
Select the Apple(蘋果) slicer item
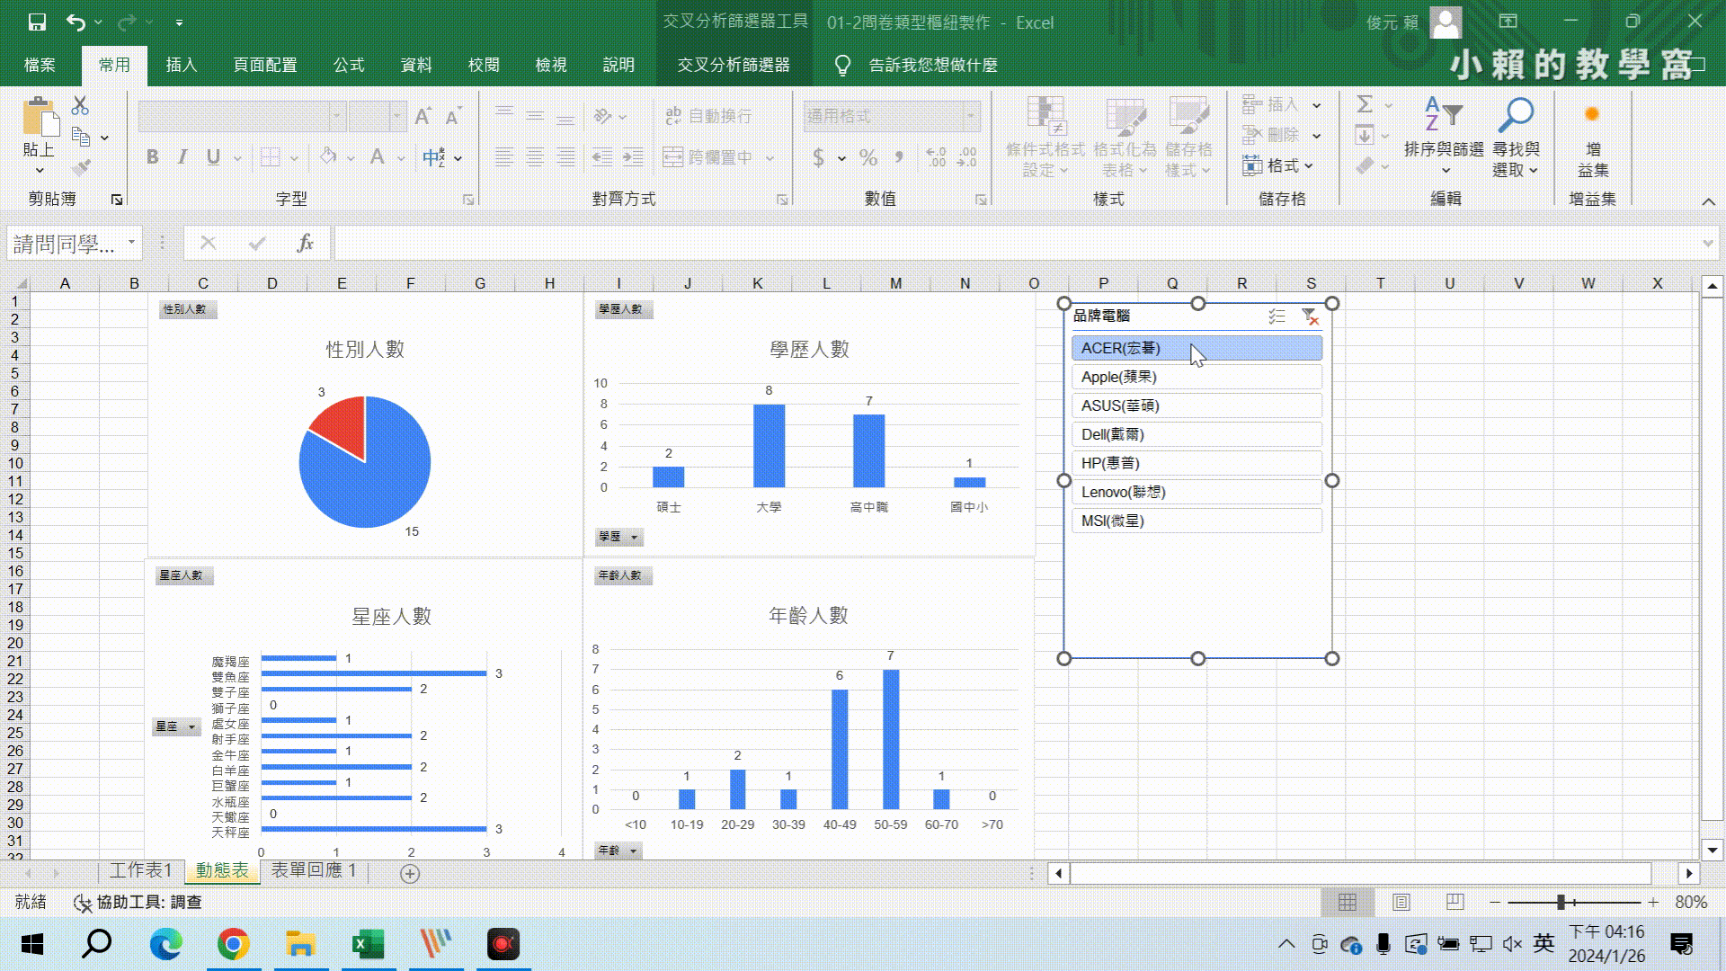tap(1196, 377)
